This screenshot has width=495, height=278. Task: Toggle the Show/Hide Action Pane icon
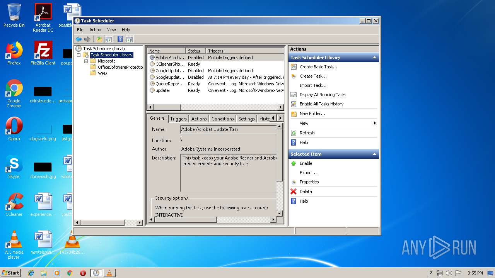(x=130, y=39)
